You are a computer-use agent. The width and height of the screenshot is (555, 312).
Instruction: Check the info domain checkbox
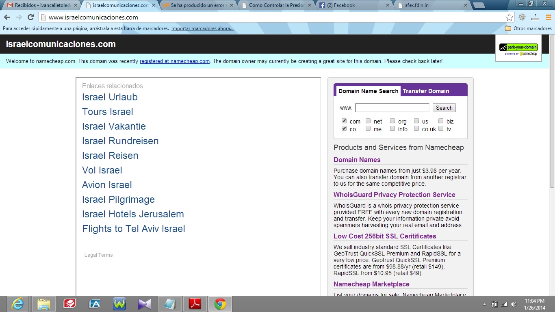(392, 128)
